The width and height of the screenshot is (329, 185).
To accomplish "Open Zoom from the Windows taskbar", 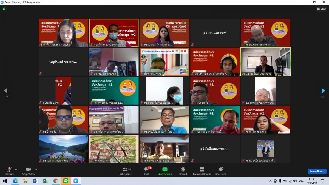I will (76, 181).
